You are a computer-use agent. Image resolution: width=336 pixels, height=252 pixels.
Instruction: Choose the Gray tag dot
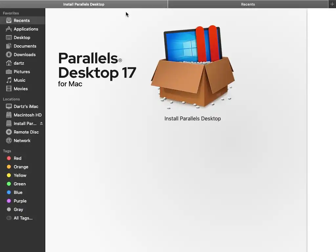[9, 209]
